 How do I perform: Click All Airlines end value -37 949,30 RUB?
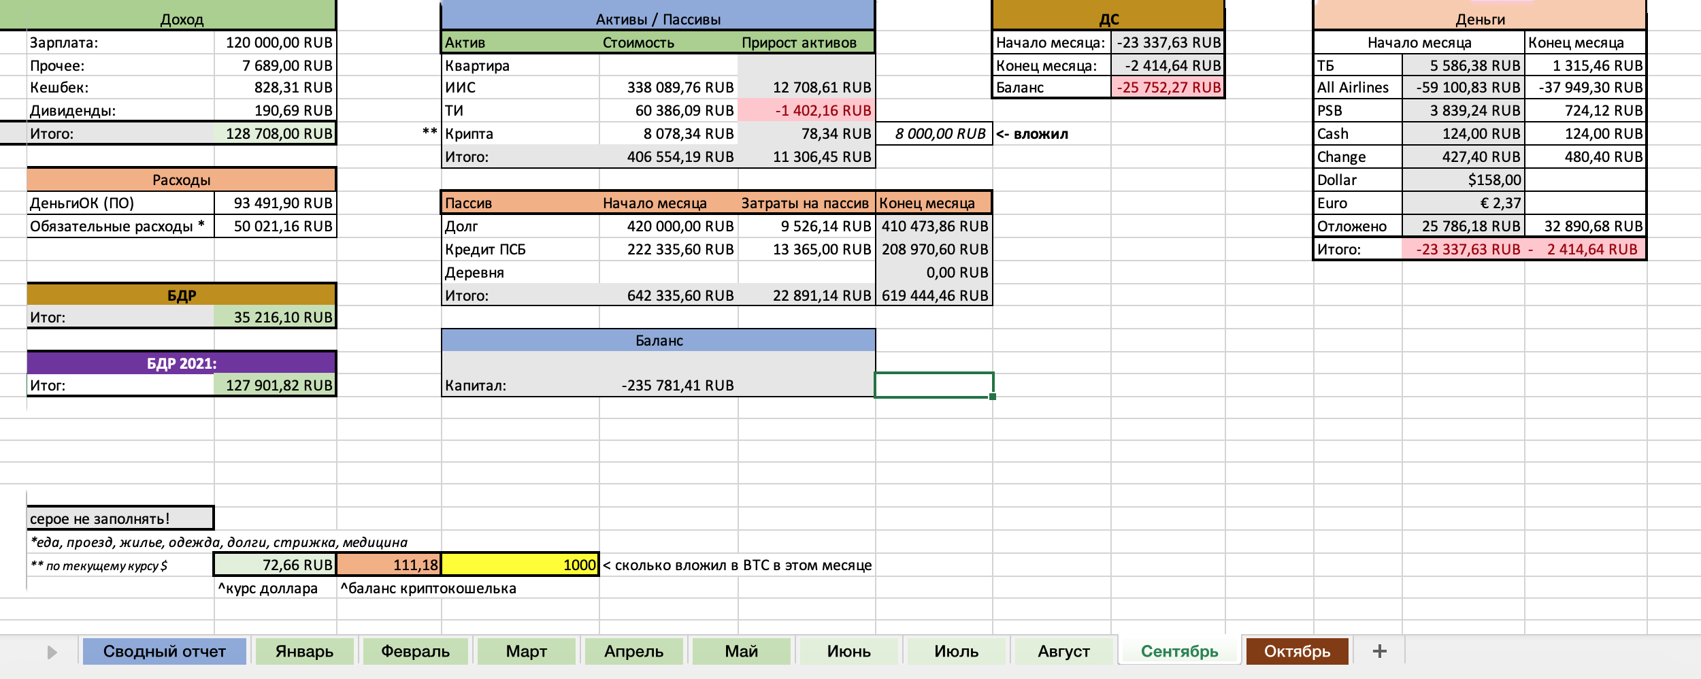click(1585, 88)
